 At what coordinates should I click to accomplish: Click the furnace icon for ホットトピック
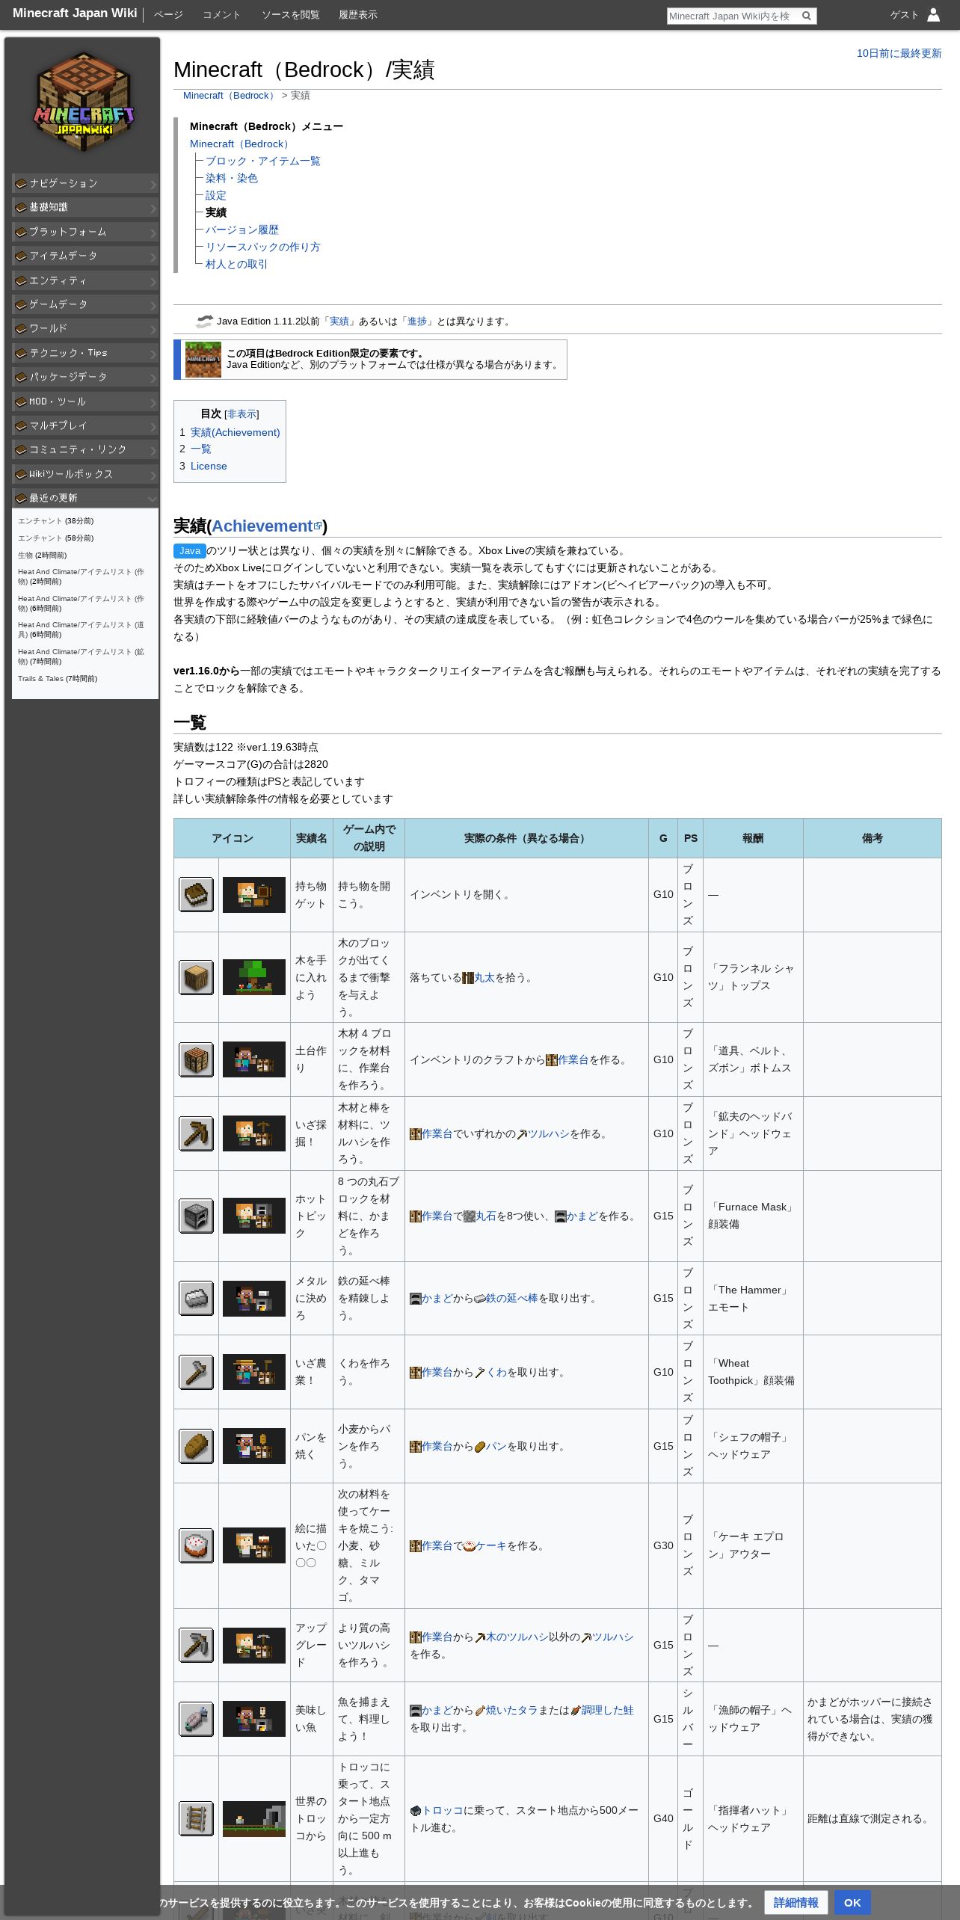[x=196, y=1216]
